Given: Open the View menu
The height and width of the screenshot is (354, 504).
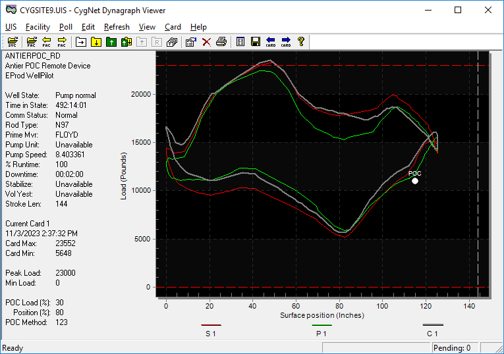Looking at the screenshot, I should (x=147, y=27).
